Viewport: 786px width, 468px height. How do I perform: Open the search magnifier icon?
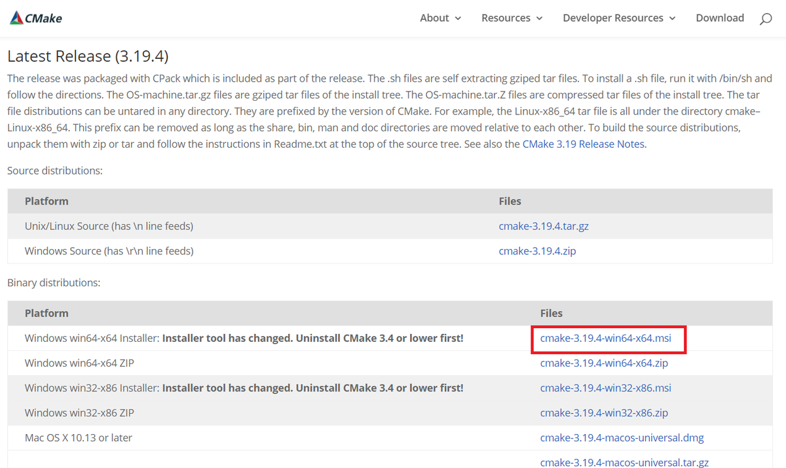[x=766, y=19]
